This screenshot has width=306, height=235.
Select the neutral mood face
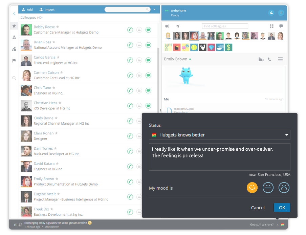click(268, 188)
